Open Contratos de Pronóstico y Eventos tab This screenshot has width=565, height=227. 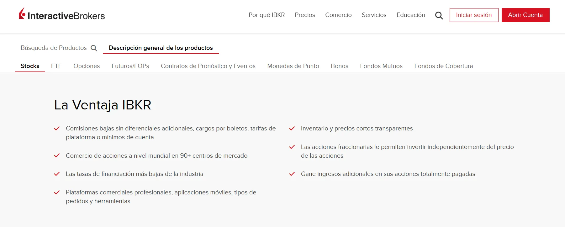tap(208, 66)
